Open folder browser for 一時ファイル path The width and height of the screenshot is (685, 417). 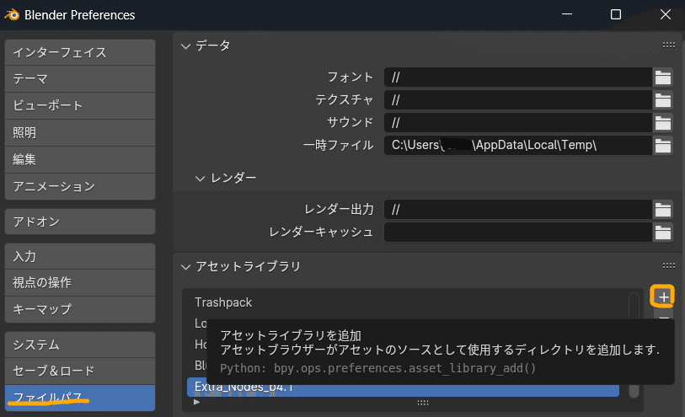(663, 146)
